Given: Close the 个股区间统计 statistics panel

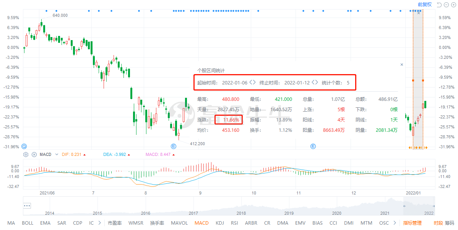Looking at the screenshot, I should [x=401, y=65].
